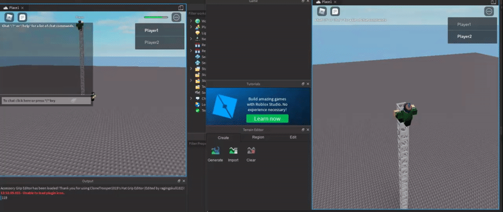
Task: Undock the Output panel
Action: pyautogui.click(x=179, y=181)
